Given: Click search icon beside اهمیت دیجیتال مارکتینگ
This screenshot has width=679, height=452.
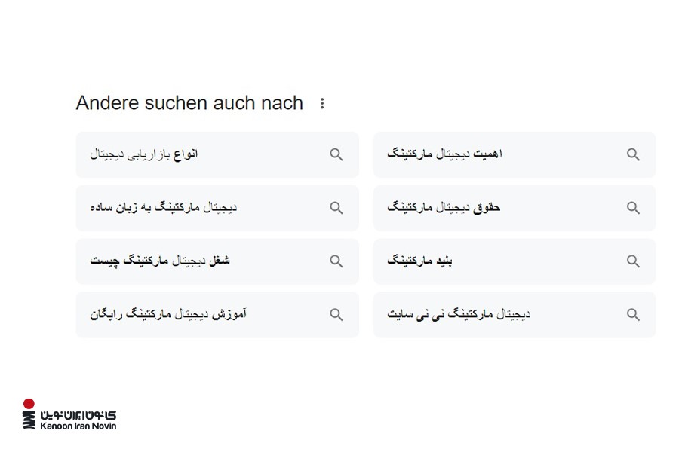Looking at the screenshot, I should pyautogui.click(x=633, y=154).
